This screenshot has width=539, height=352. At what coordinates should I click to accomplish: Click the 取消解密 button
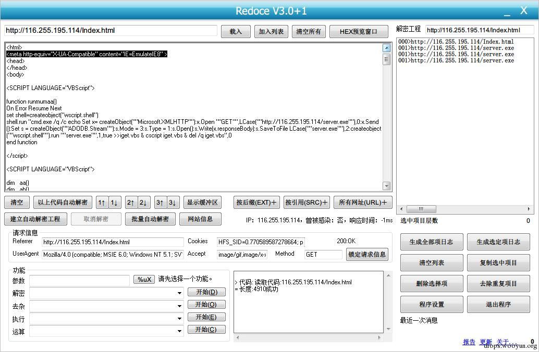tap(96, 219)
